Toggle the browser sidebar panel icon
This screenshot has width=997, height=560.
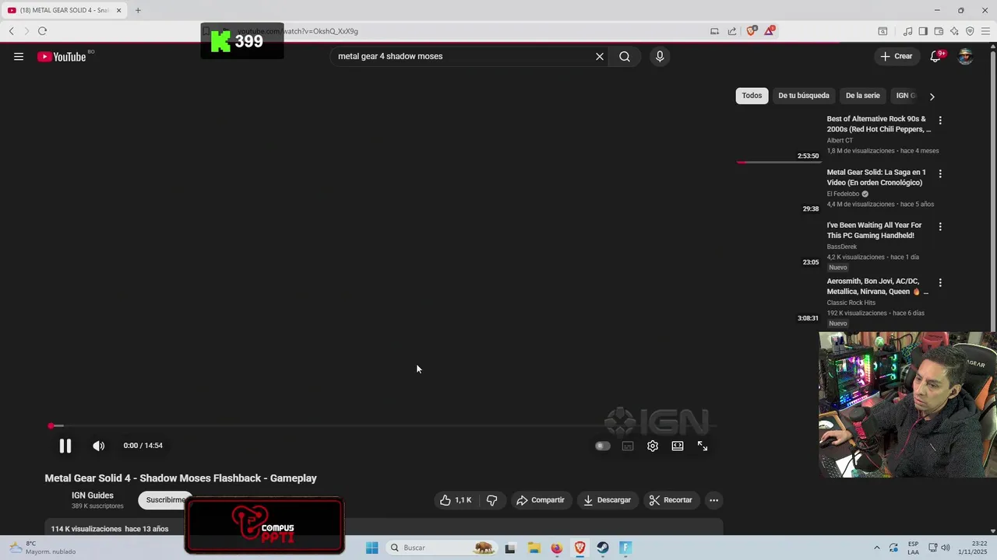(x=923, y=31)
